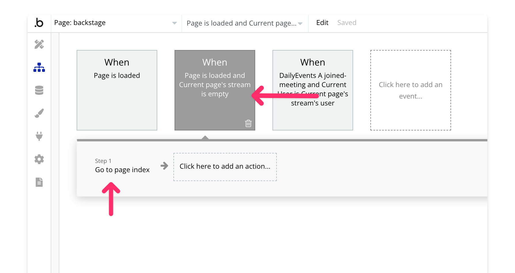Click the Bubble logo icon

click(x=39, y=23)
